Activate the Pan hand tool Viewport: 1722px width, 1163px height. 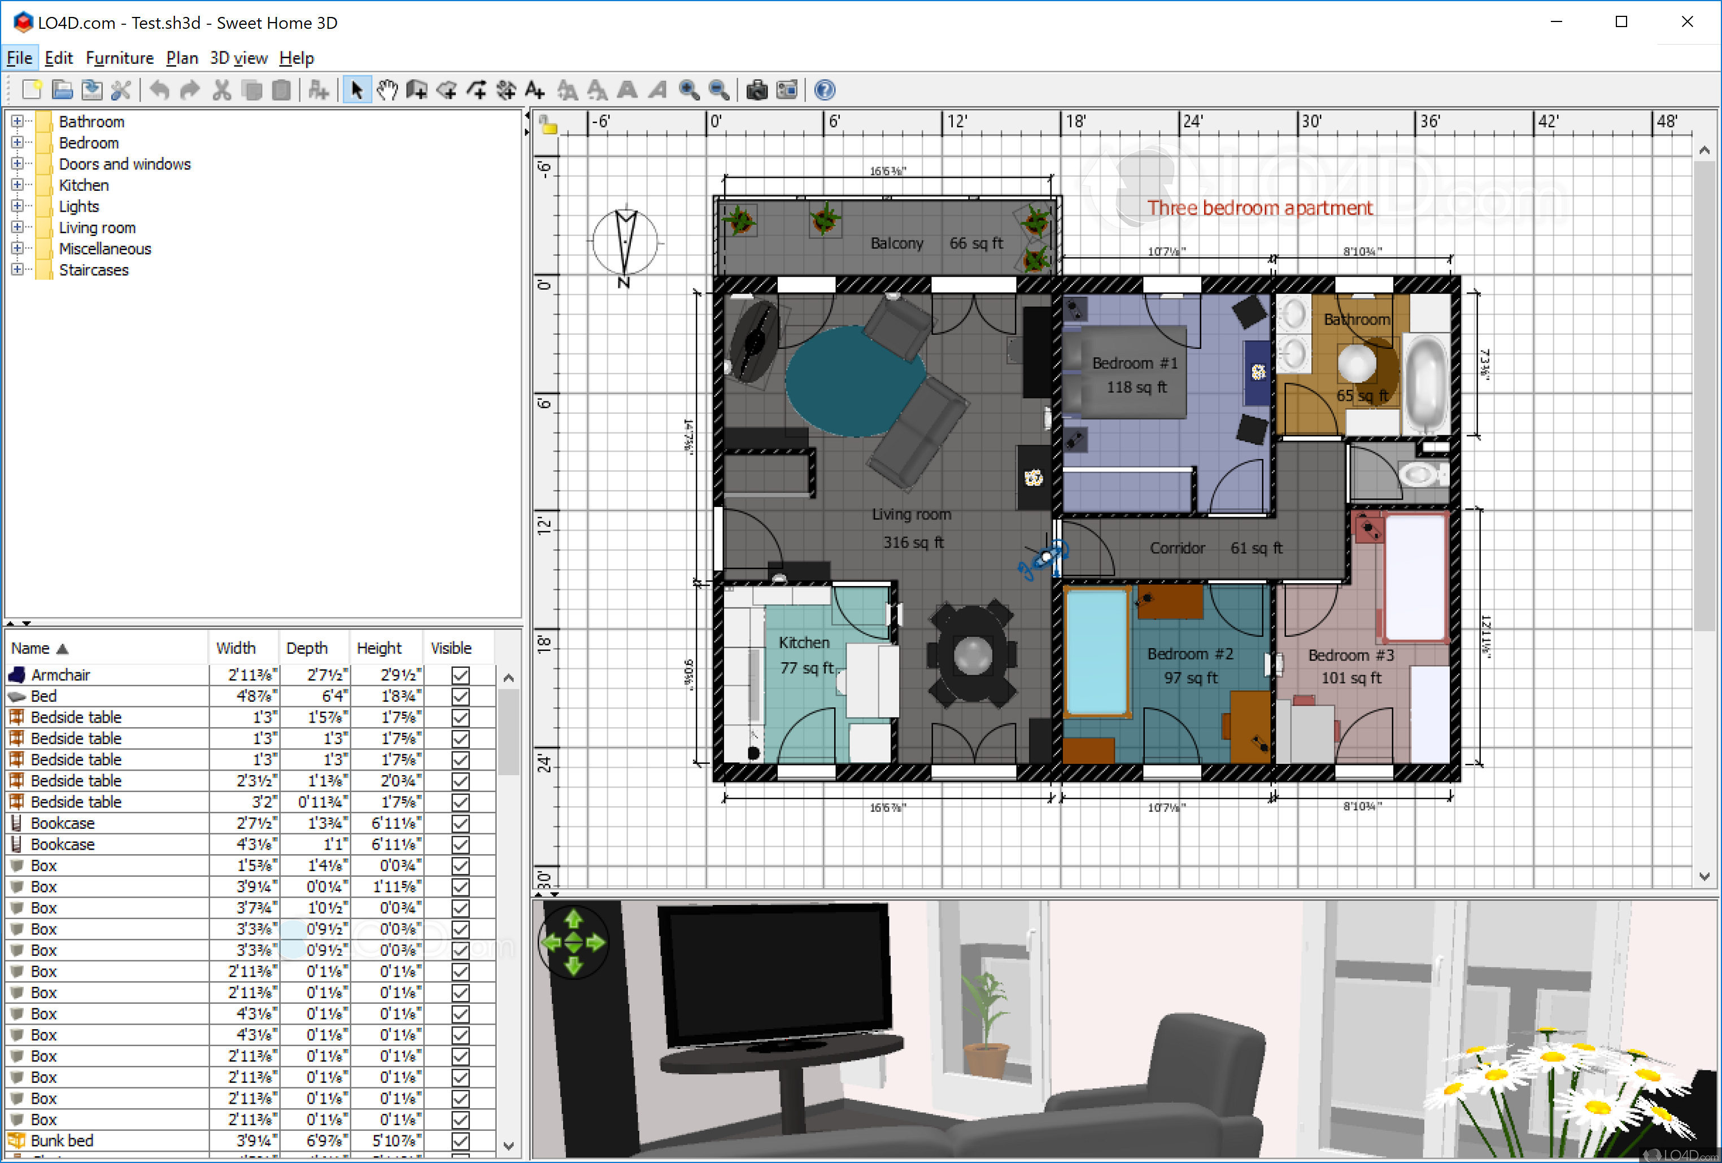click(x=387, y=90)
